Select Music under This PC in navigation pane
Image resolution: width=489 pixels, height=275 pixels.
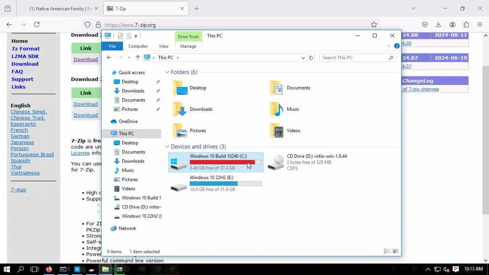[128, 170]
